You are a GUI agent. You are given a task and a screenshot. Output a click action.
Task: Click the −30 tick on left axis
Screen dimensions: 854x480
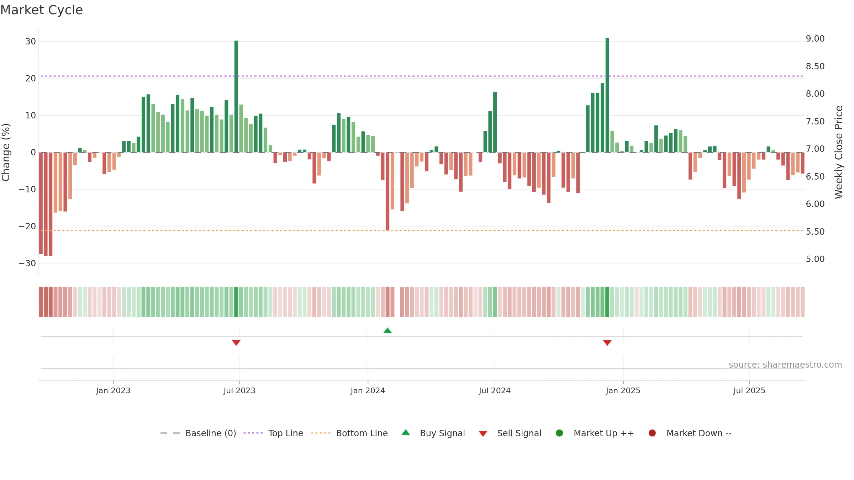tap(27, 263)
